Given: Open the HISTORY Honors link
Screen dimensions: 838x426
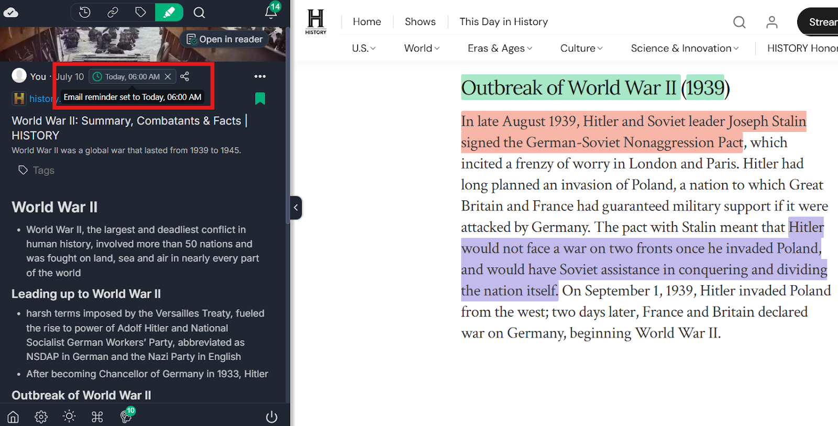Looking at the screenshot, I should (x=802, y=48).
